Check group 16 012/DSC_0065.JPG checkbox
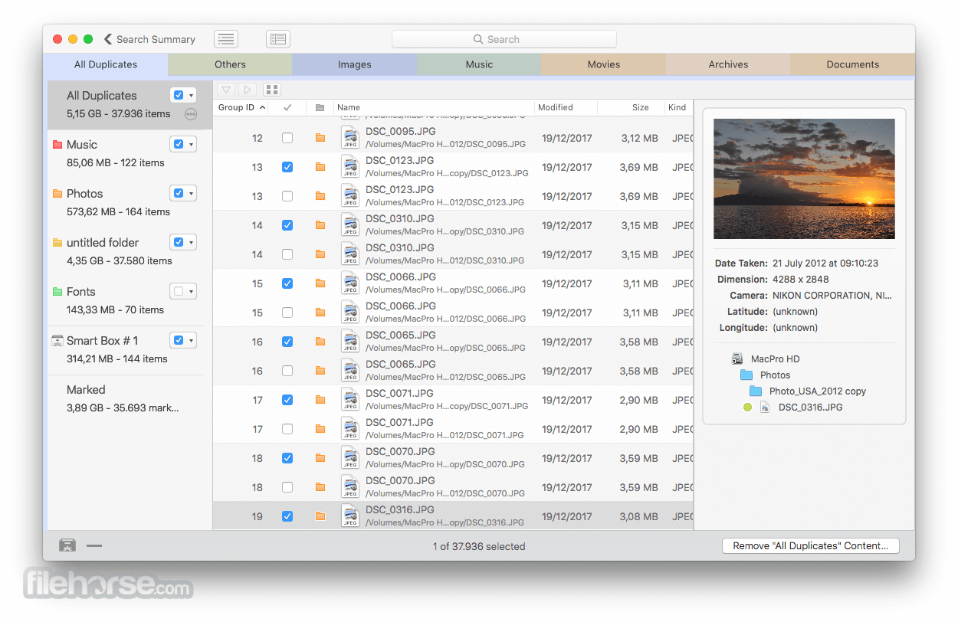Viewport: 958px width, 622px height. click(287, 371)
